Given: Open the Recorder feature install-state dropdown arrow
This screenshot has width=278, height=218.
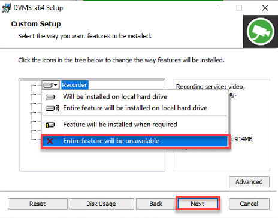Looking at the screenshot, I should 56,85.
